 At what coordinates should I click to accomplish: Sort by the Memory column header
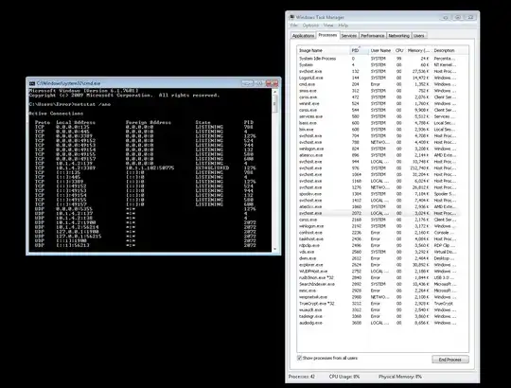(x=418, y=50)
